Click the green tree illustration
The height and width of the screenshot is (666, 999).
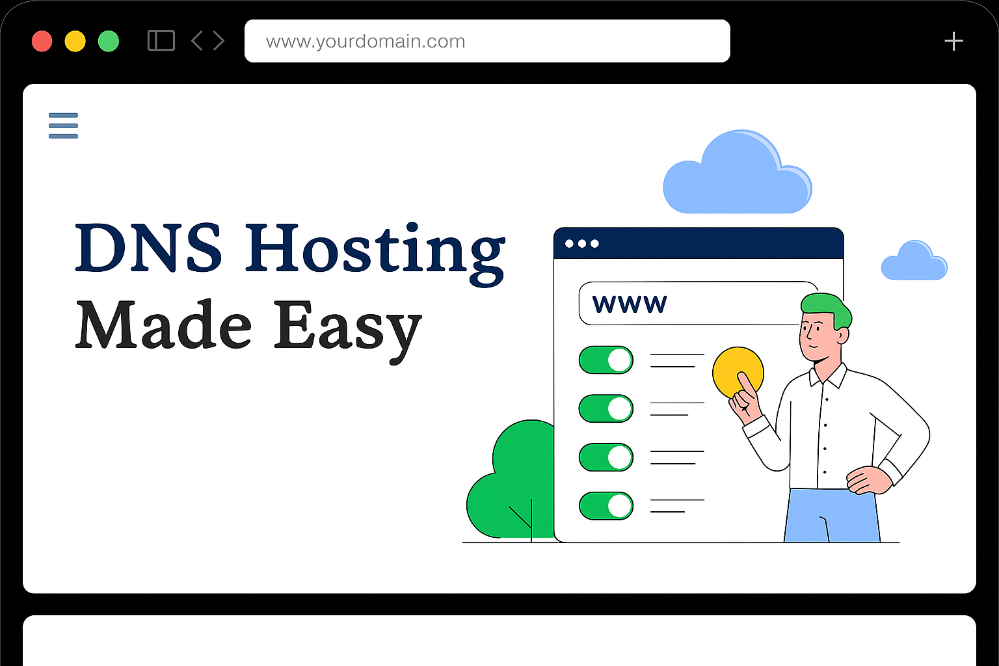click(x=514, y=475)
